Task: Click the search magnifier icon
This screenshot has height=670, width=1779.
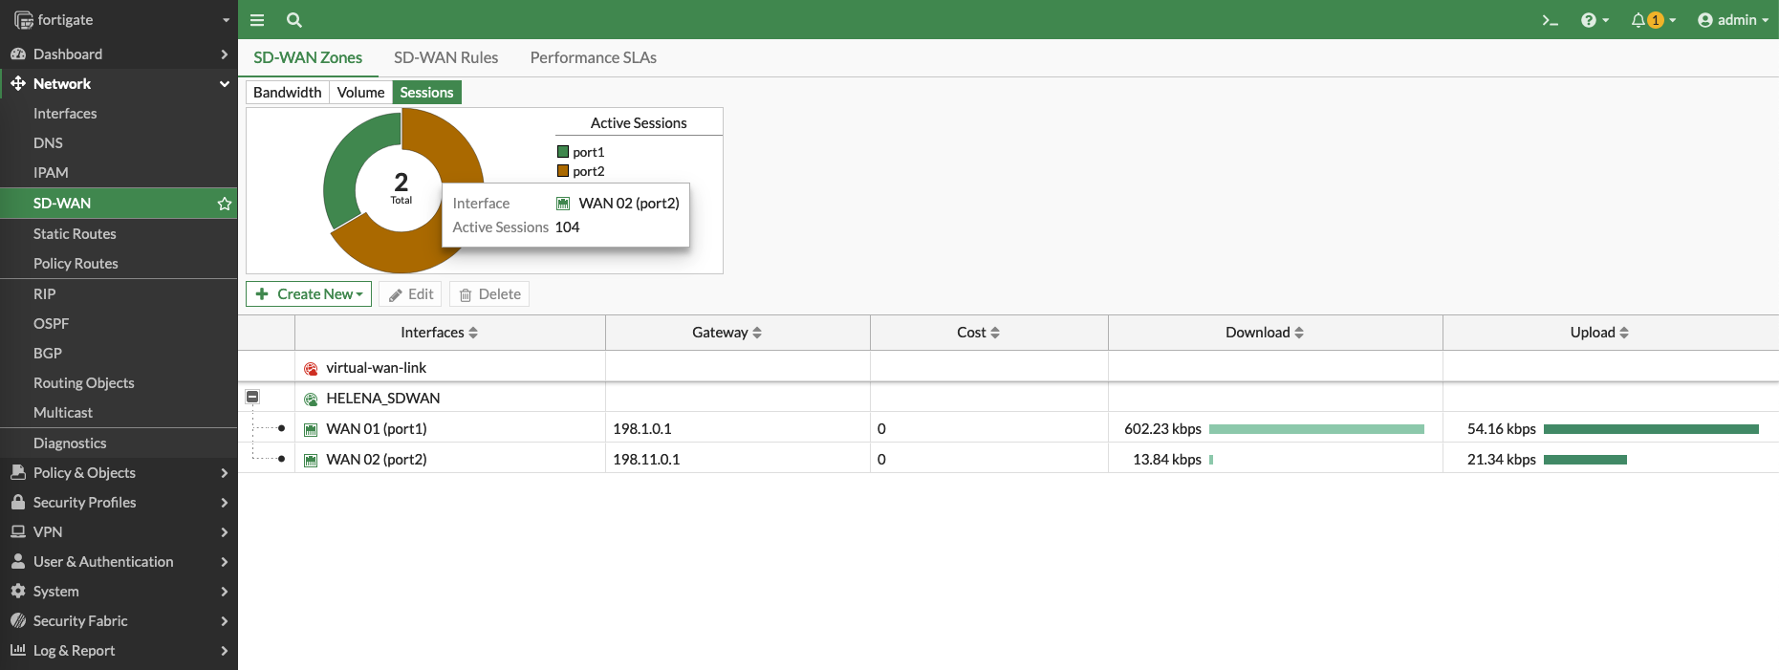Action: [x=294, y=20]
